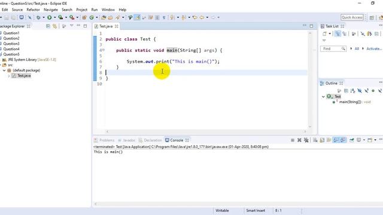The height and width of the screenshot is (215, 383).
Task: Open the Refactor menu
Action: click(x=33, y=10)
